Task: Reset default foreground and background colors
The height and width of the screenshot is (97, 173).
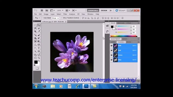Action: (x=35, y=65)
